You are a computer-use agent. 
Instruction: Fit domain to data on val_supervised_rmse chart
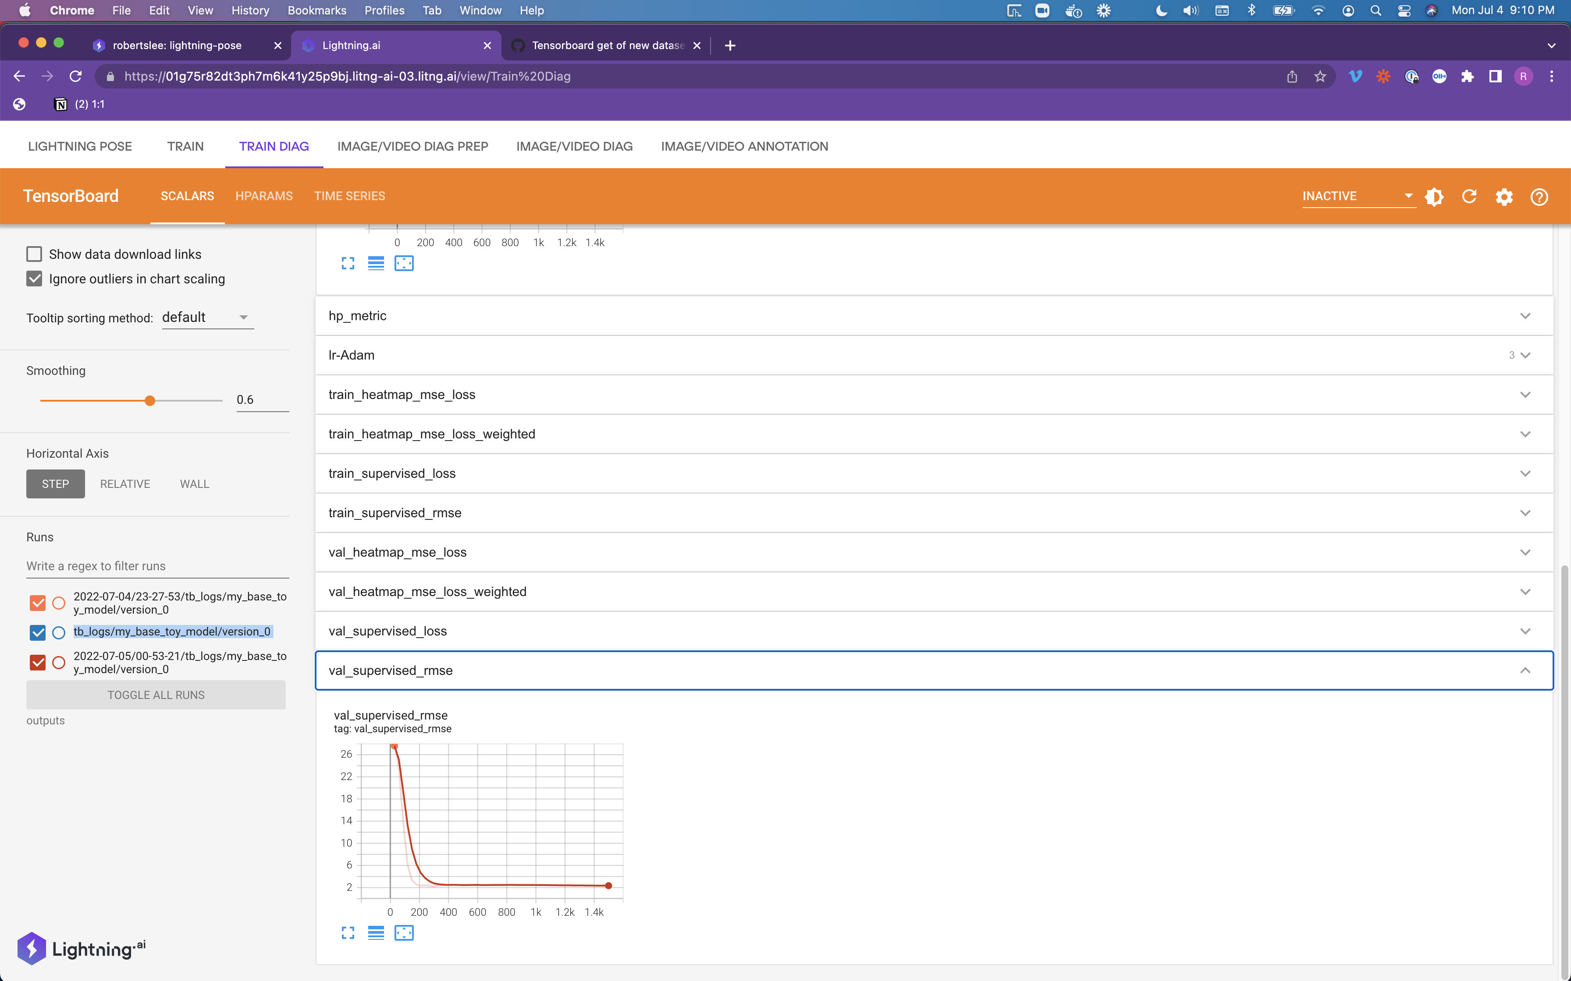coord(404,933)
